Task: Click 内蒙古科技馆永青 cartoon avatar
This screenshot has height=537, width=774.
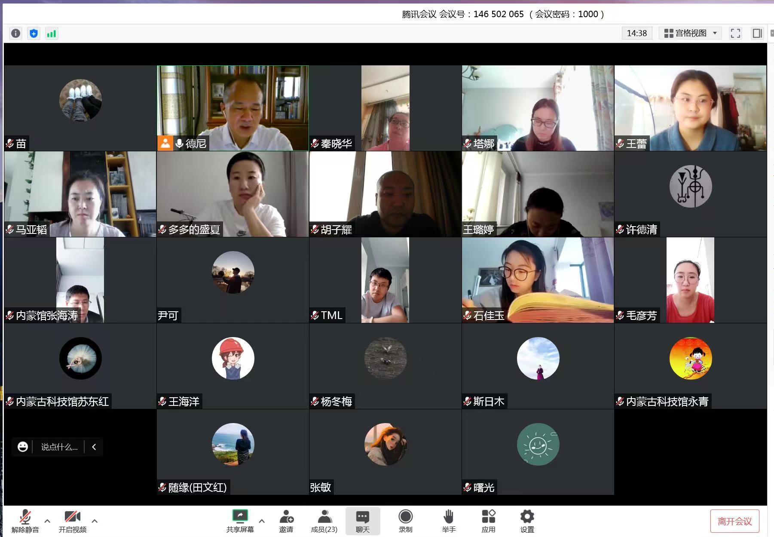Action: pos(691,358)
